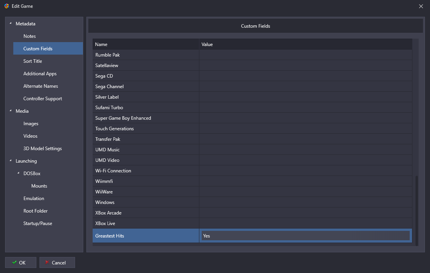Sort by the Value column header
Screen dimensions: 430x273
[306, 44]
